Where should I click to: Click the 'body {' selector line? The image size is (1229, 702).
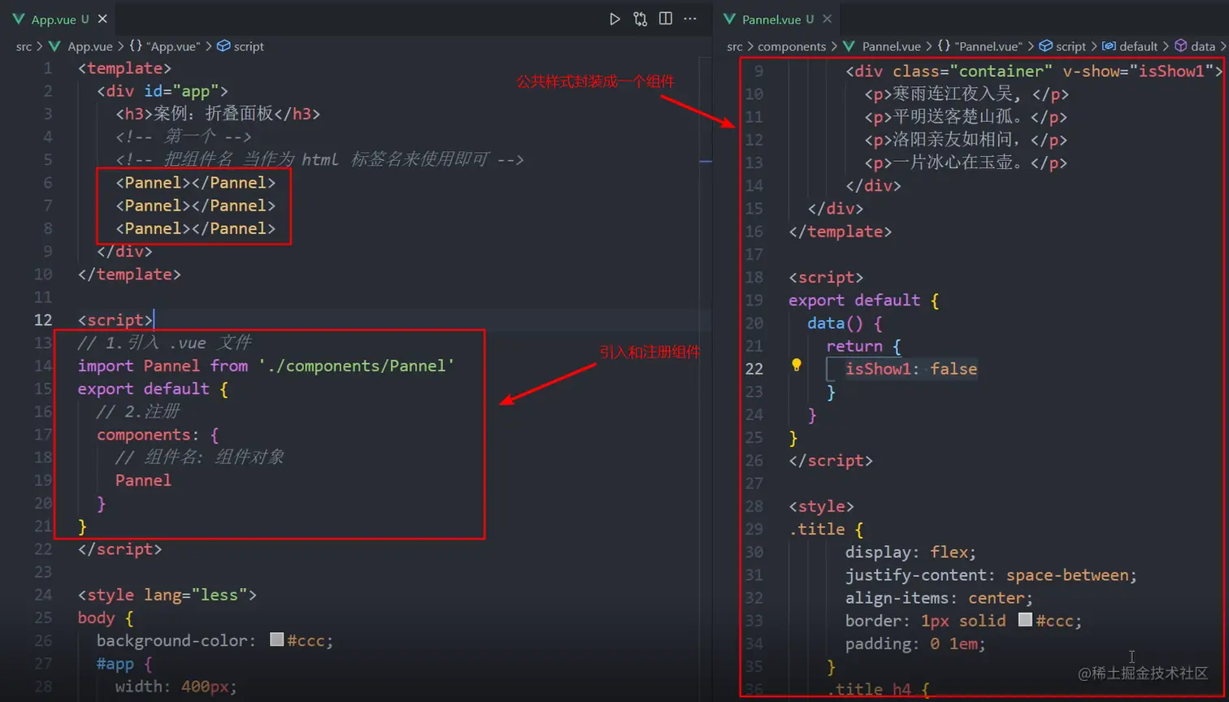pos(106,617)
